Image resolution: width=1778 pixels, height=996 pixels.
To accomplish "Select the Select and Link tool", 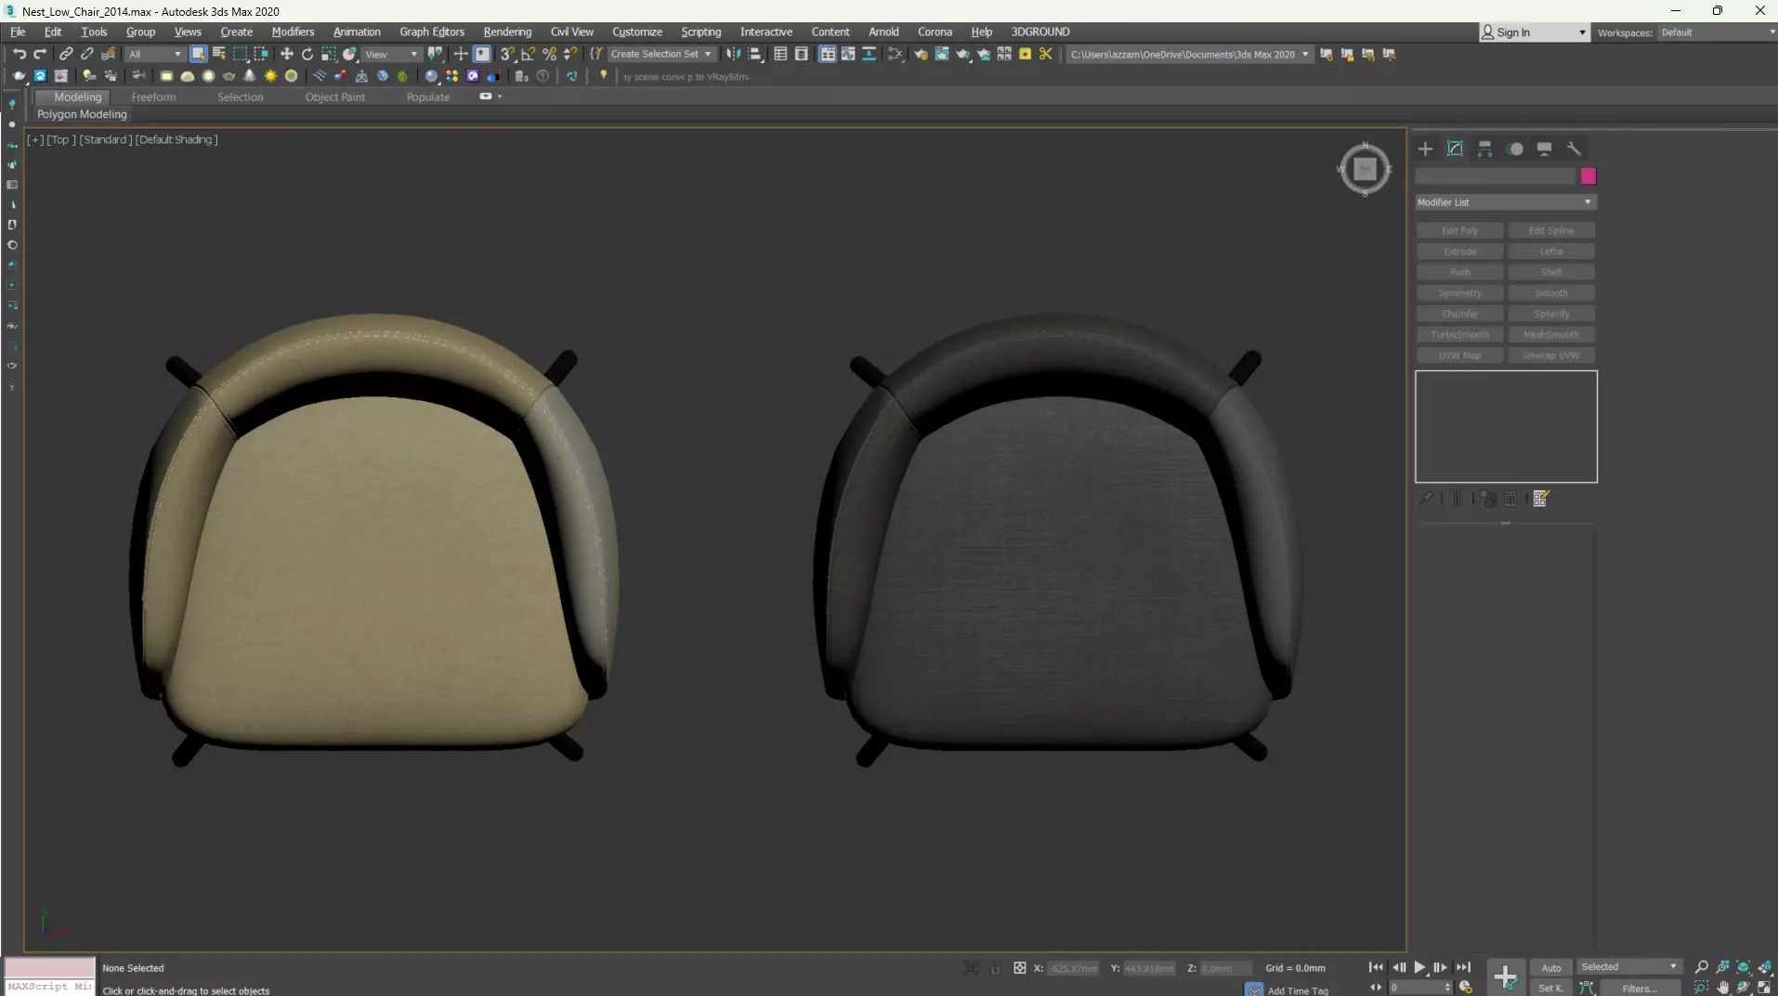I will (x=66, y=54).
